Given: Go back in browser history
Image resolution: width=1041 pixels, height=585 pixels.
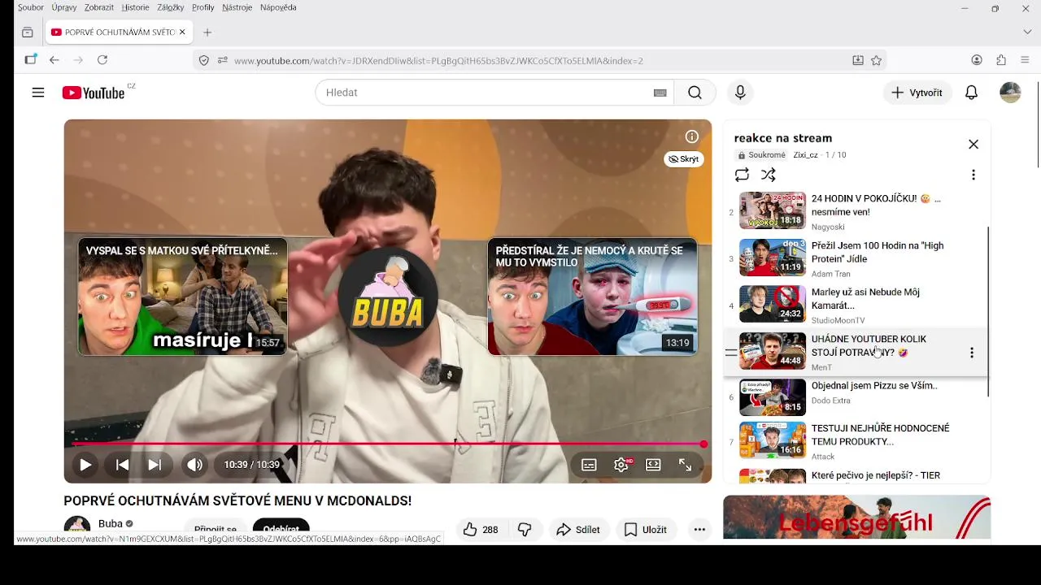Looking at the screenshot, I should point(54,60).
